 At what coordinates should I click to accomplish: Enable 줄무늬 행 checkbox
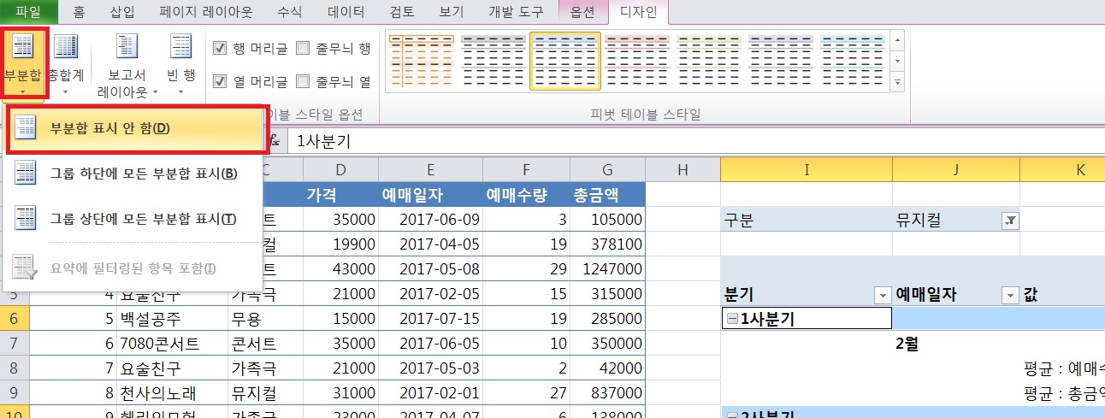303,49
